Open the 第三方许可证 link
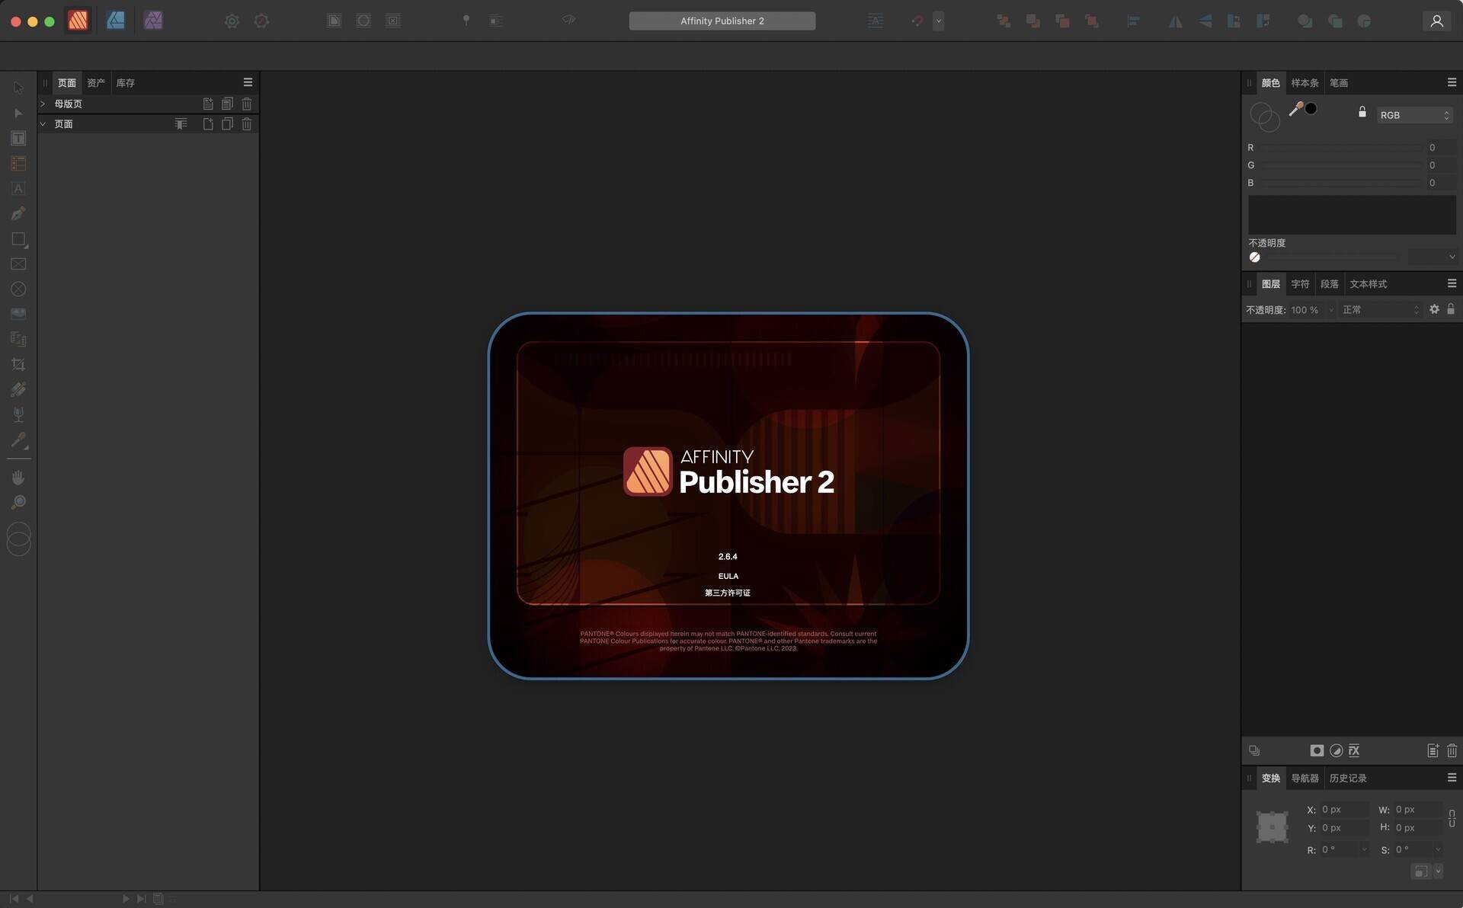The width and height of the screenshot is (1463, 908). [x=728, y=593]
